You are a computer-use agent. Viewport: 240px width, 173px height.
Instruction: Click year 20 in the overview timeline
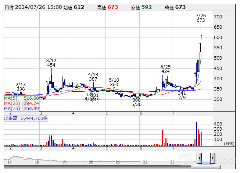click(x=91, y=162)
